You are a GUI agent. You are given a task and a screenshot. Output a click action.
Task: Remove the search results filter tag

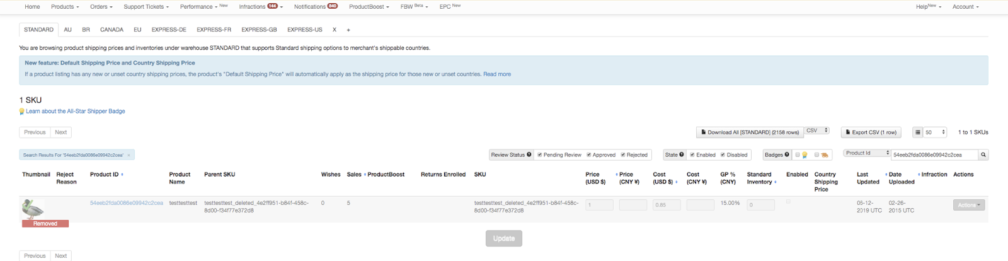(129, 155)
